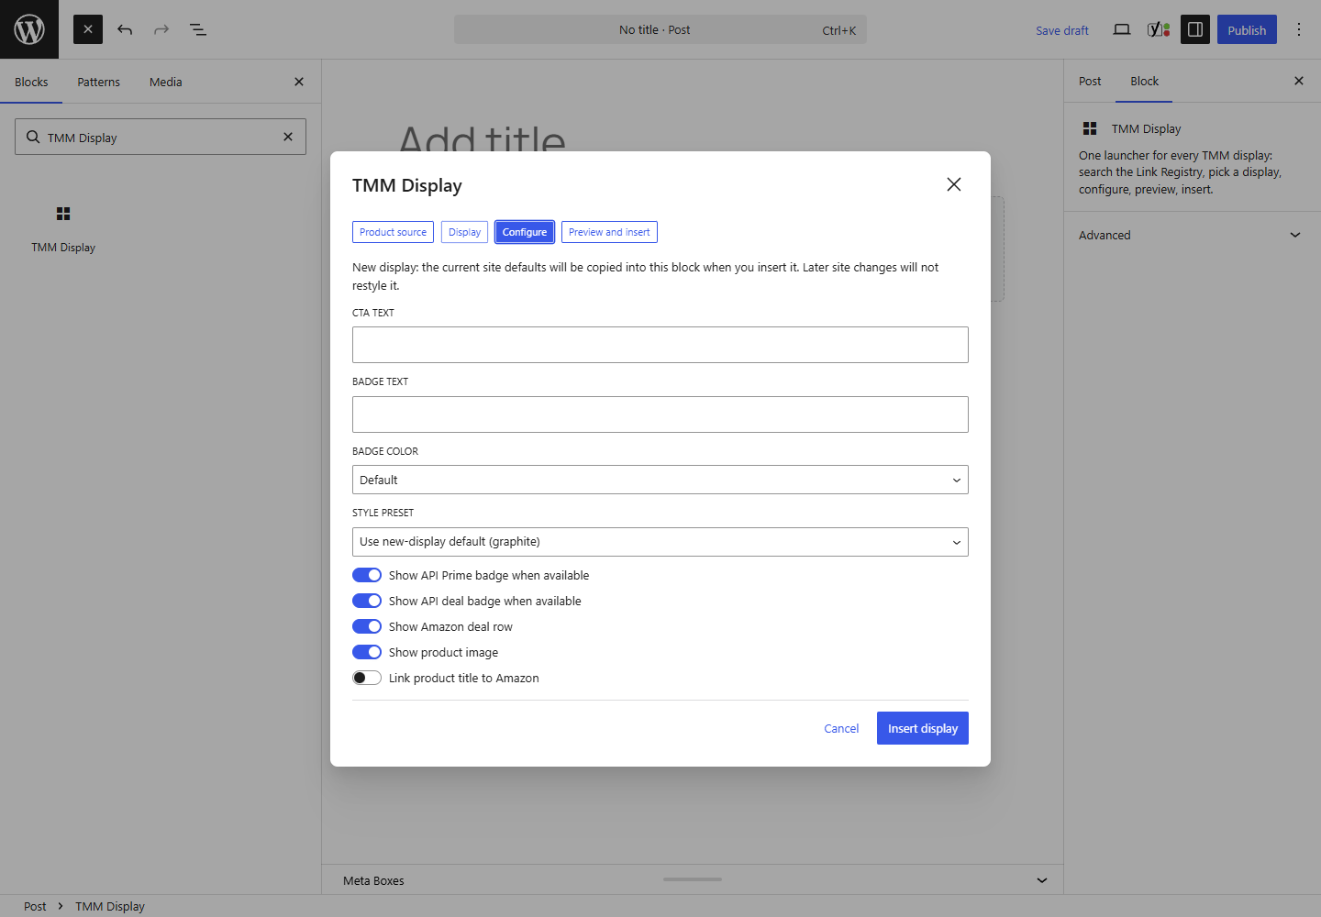The image size is (1321, 917).
Task: Toggle Show API Prime badge switch
Action: coord(367,575)
